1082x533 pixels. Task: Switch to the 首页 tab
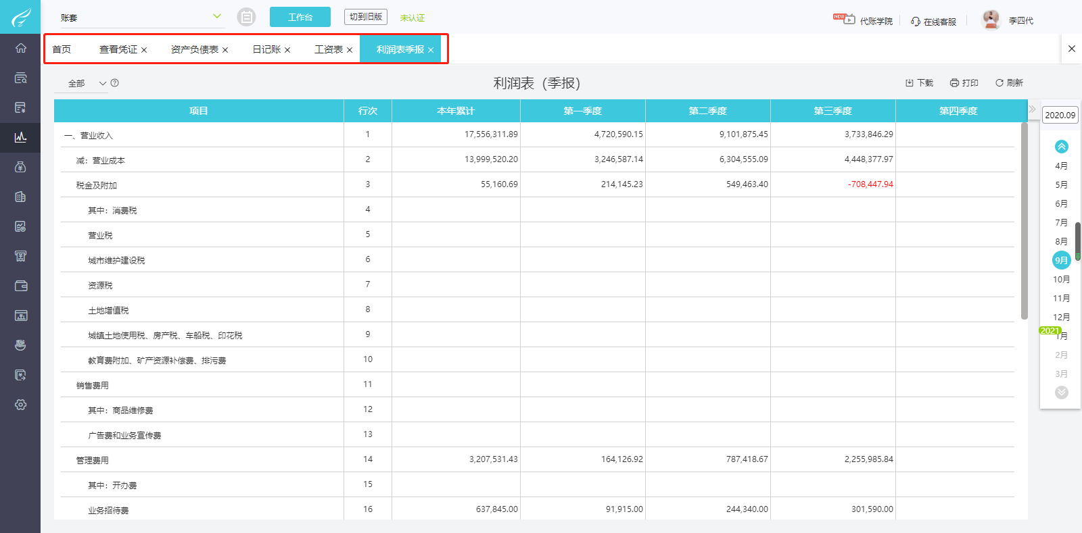coord(62,49)
